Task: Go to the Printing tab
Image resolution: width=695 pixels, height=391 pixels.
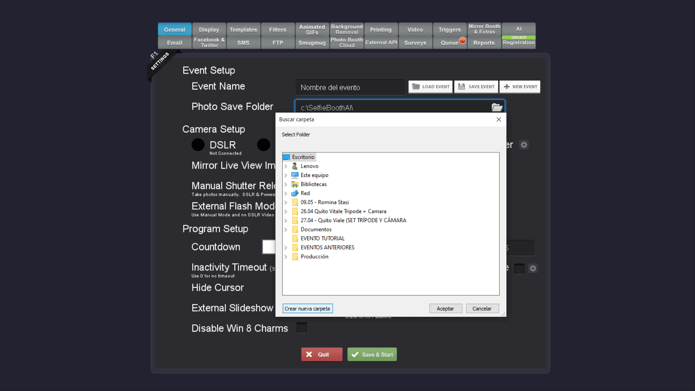Action: coord(381,29)
